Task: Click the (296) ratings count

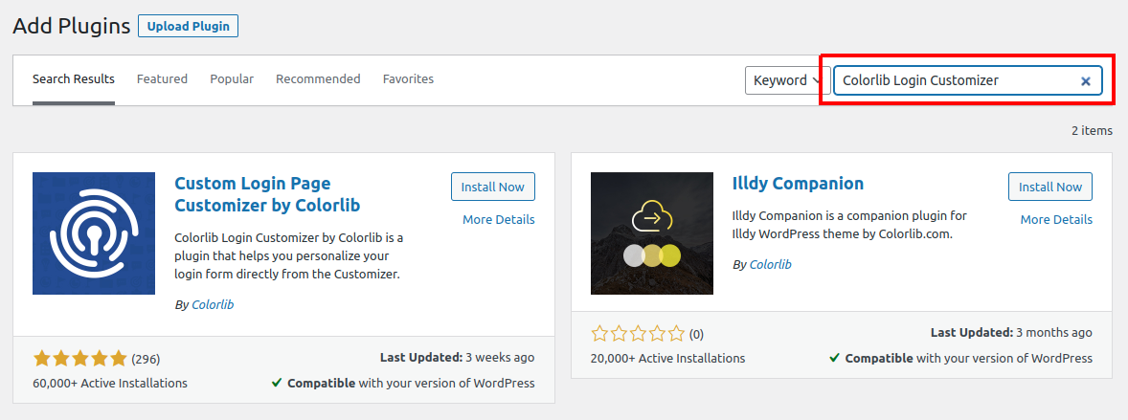Action: click(x=146, y=359)
